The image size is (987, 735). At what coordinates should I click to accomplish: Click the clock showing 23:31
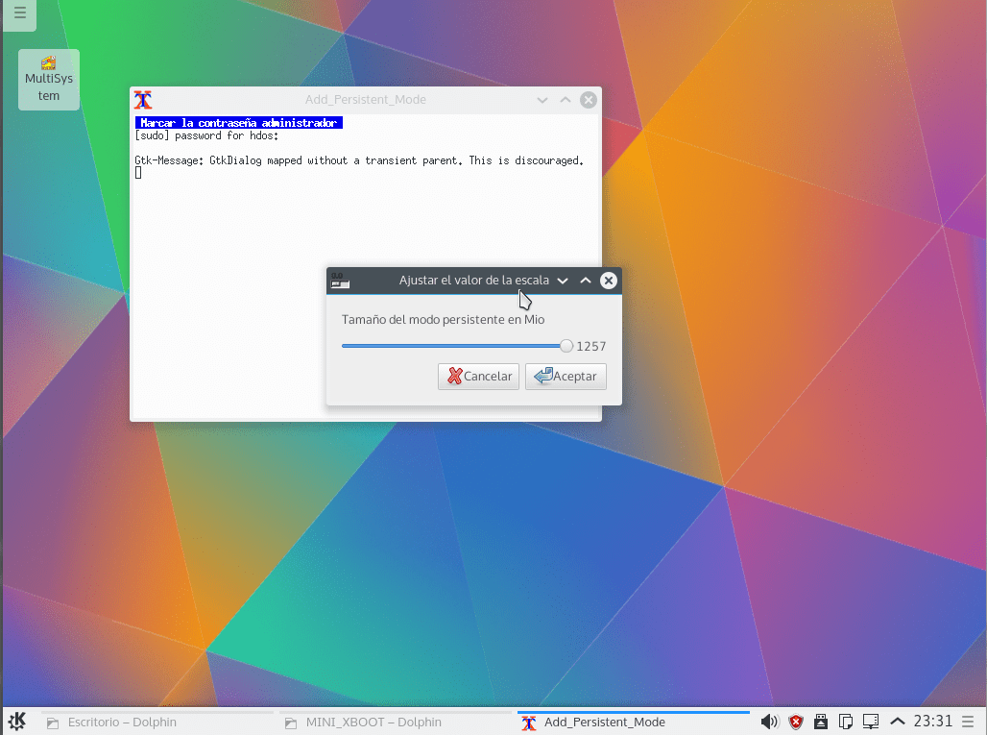click(933, 722)
